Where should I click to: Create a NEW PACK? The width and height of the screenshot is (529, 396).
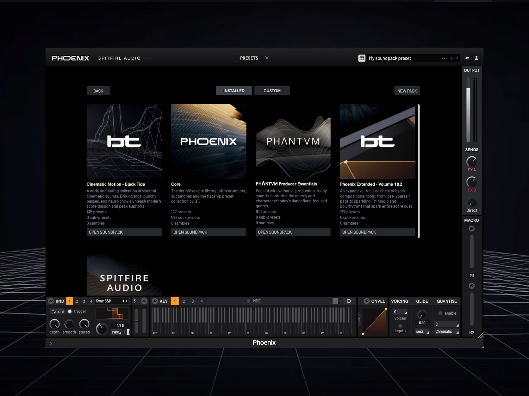point(407,91)
